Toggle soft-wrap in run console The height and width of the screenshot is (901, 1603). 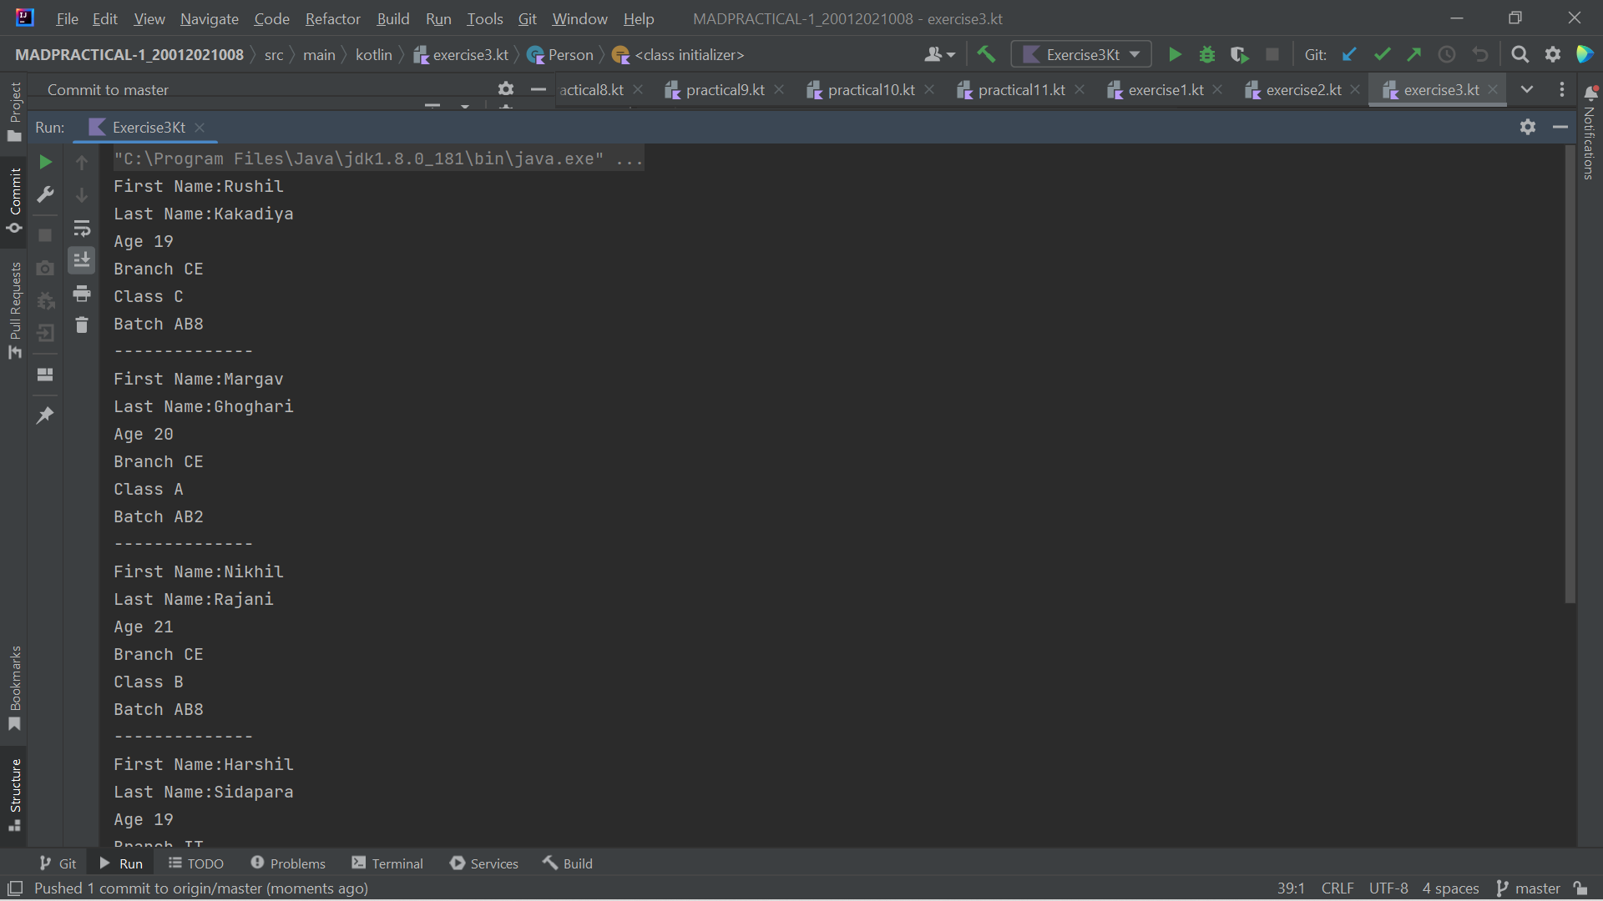click(x=82, y=228)
